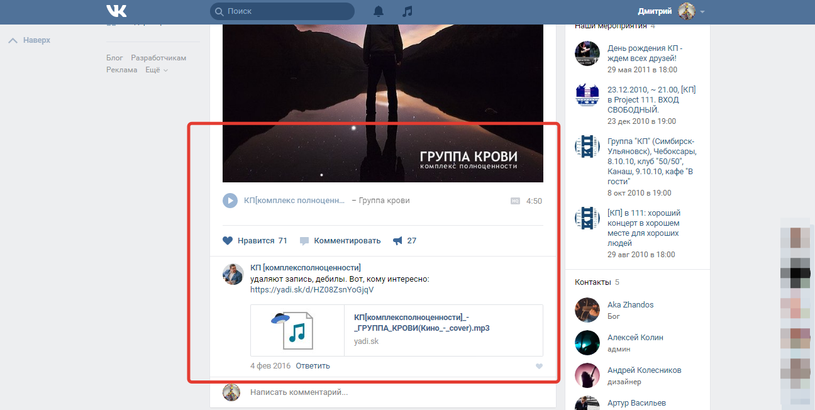815x410 pixels.
Task: Open the music player note icon
Action: click(407, 11)
